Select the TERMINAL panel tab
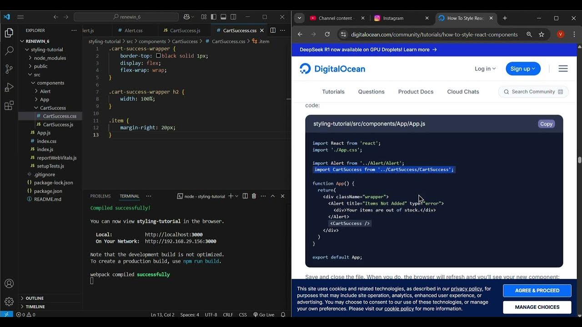Screen dimensions: 582x327 (x=130, y=196)
